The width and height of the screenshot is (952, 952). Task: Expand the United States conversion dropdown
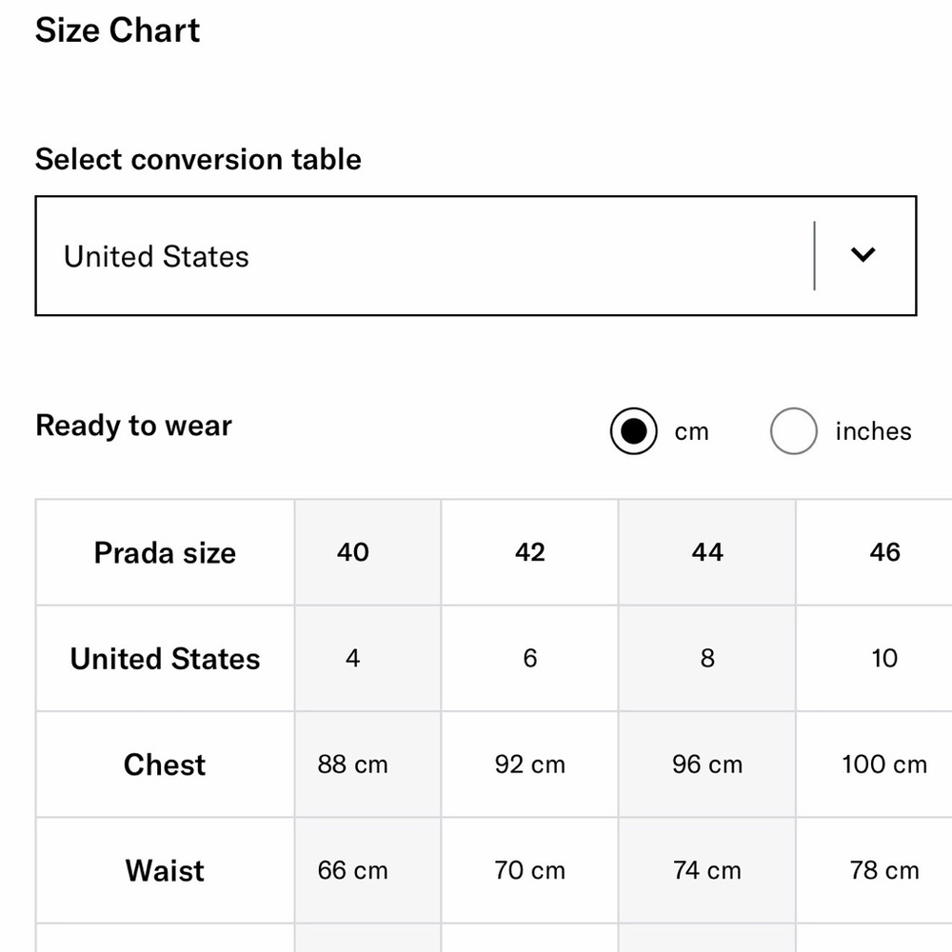(475, 255)
